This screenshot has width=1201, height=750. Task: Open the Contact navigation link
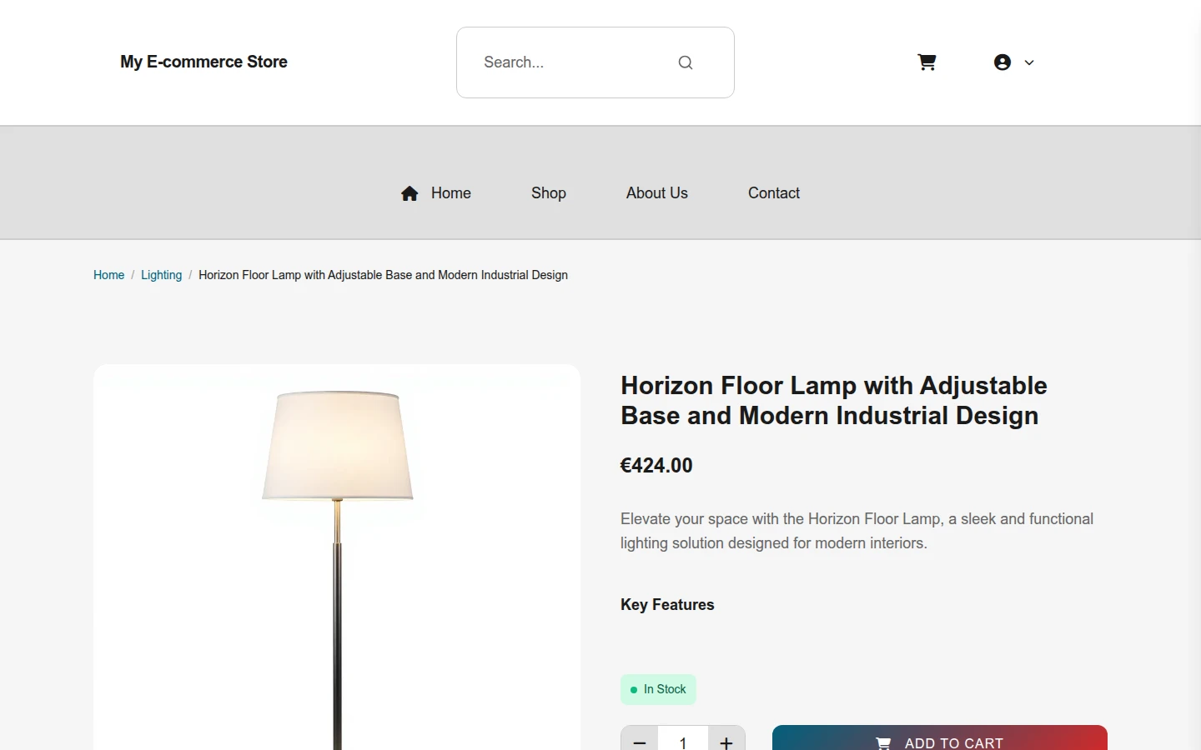click(x=774, y=193)
